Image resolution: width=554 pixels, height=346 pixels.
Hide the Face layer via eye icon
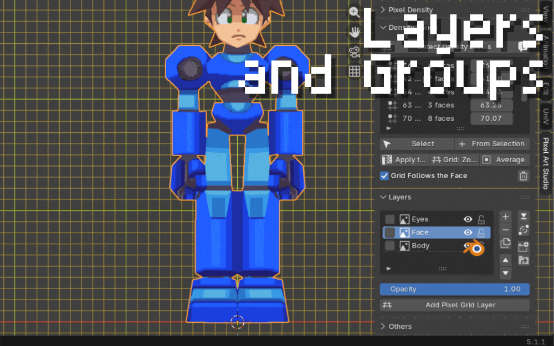pyautogui.click(x=468, y=233)
